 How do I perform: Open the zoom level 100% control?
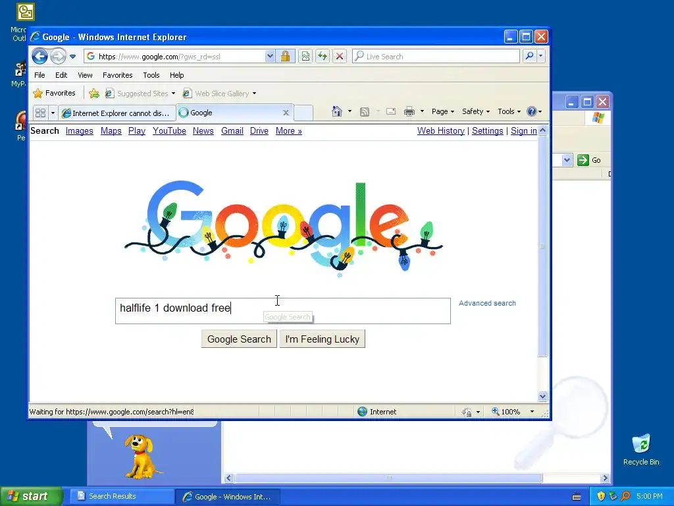pyautogui.click(x=513, y=412)
